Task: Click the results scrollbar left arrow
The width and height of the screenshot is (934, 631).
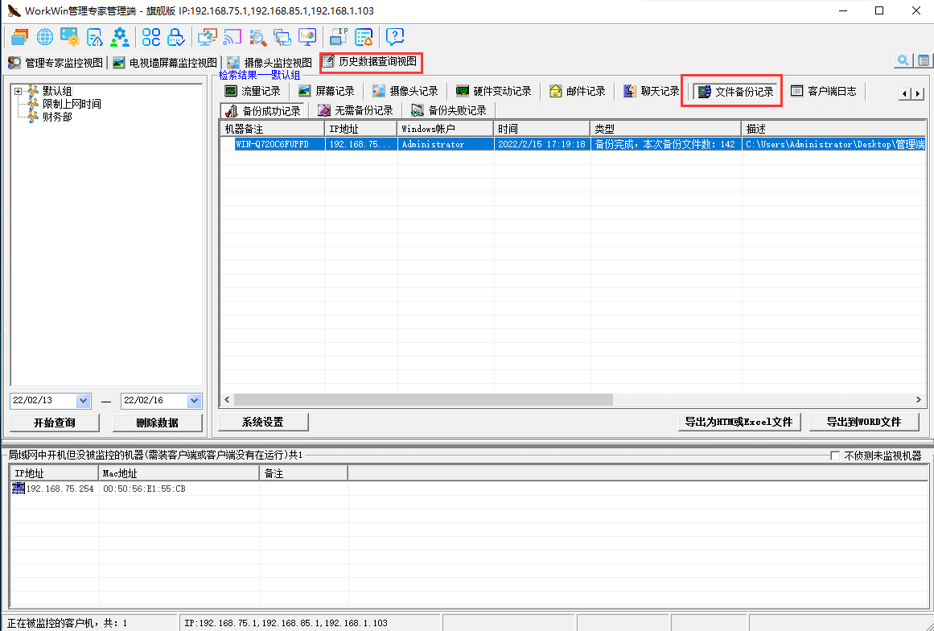Action: click(x=227, y=400)
